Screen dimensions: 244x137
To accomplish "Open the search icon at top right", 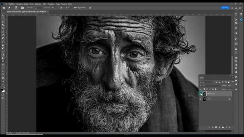I will 232,8.
